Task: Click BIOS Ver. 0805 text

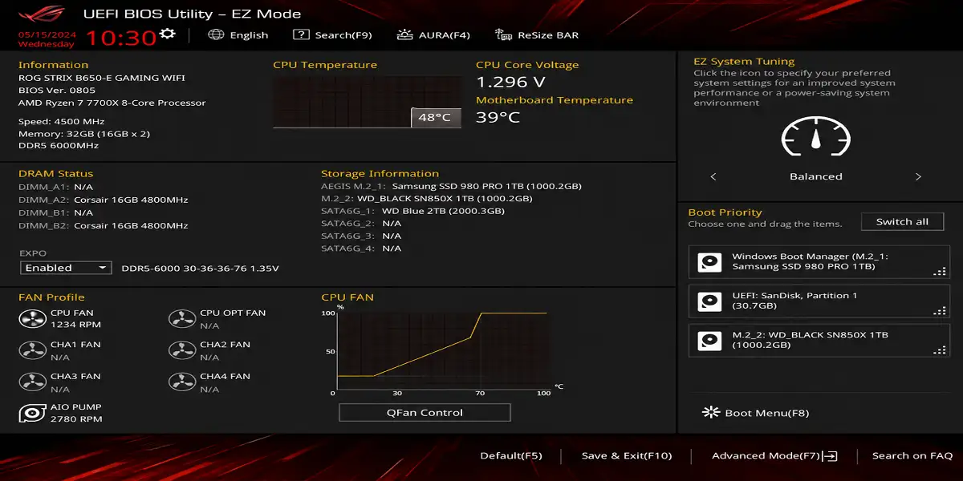Action: click(x=56, y=91)
